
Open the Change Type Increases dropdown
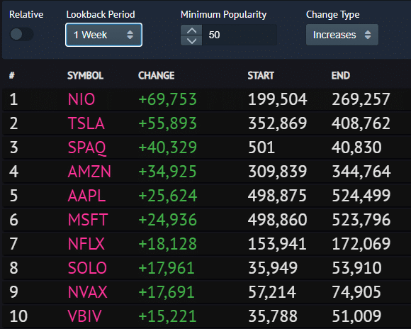click(x=342, y=35)
